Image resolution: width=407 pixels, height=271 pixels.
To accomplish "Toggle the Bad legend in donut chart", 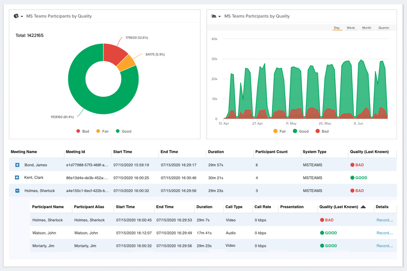I will [83, 131].
